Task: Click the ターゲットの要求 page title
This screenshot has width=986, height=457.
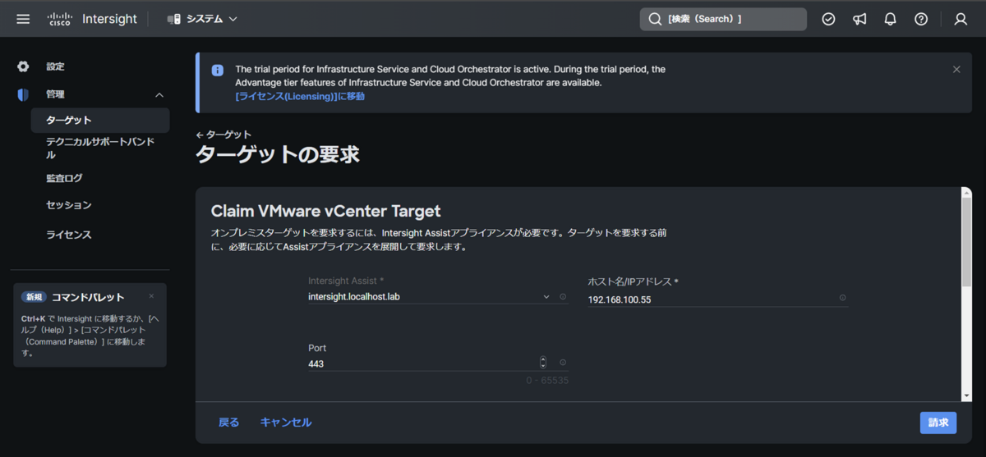Action: coord(278,154)
